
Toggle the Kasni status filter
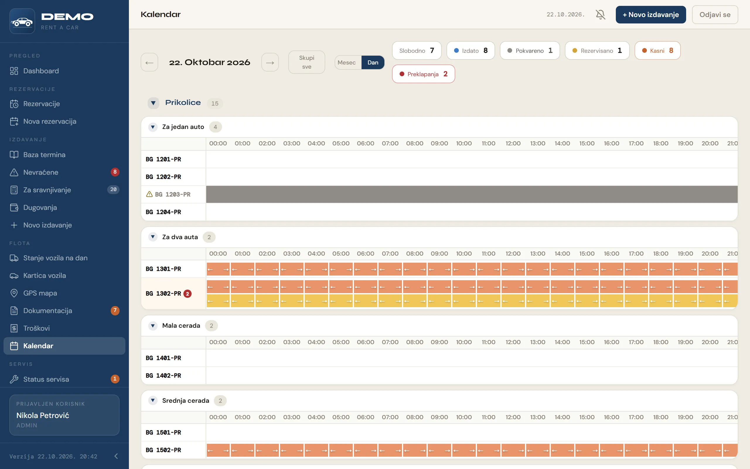click(x=657, y=50)
